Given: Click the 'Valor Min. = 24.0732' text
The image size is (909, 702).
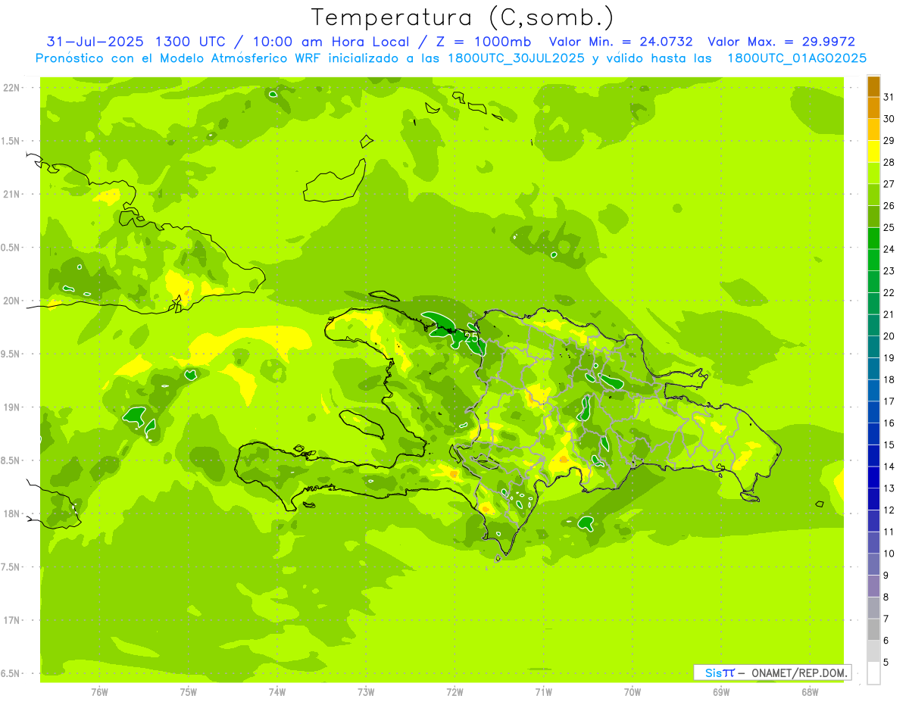Looking at the screenshot, I should pyautogui.click(x=620, y=42).
